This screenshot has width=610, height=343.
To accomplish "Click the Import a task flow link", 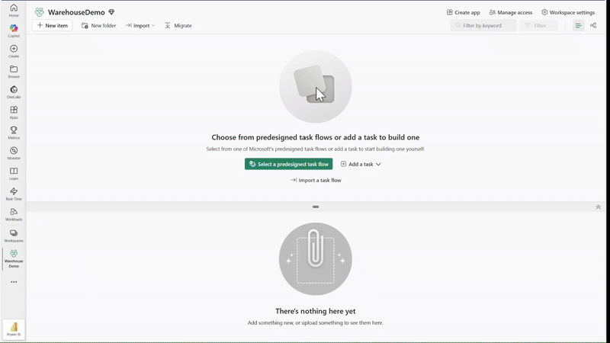I will [x=316, y=181].
